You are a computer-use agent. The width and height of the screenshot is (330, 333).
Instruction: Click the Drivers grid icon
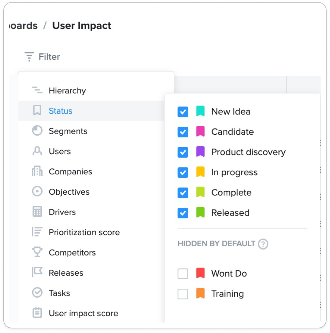pyautogui.click(x=37, y=211)
